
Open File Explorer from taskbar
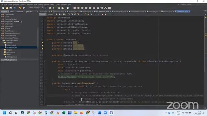point(76,113)
